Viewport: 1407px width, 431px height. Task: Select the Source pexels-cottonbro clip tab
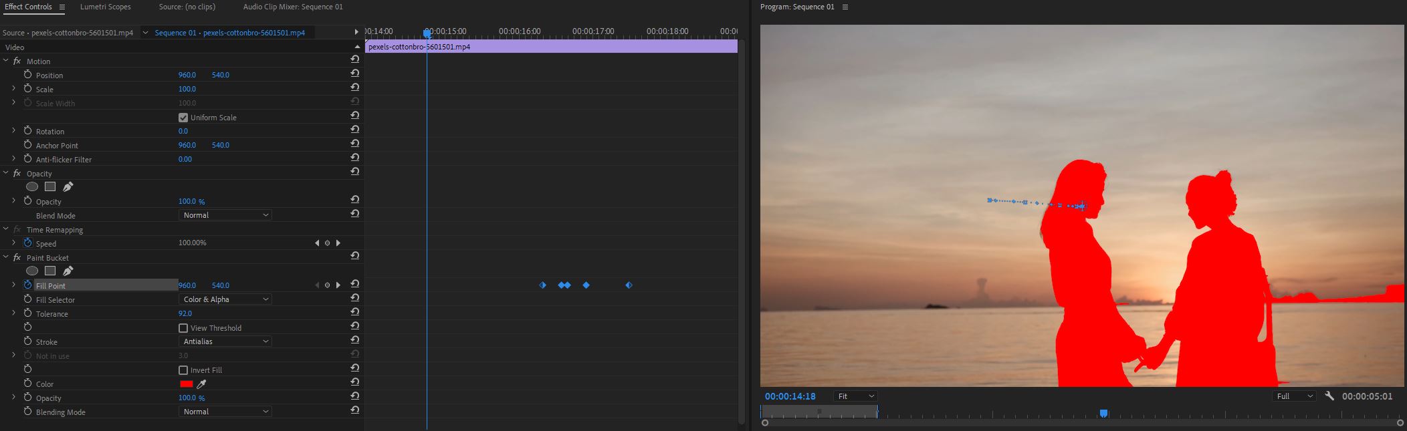68,33
